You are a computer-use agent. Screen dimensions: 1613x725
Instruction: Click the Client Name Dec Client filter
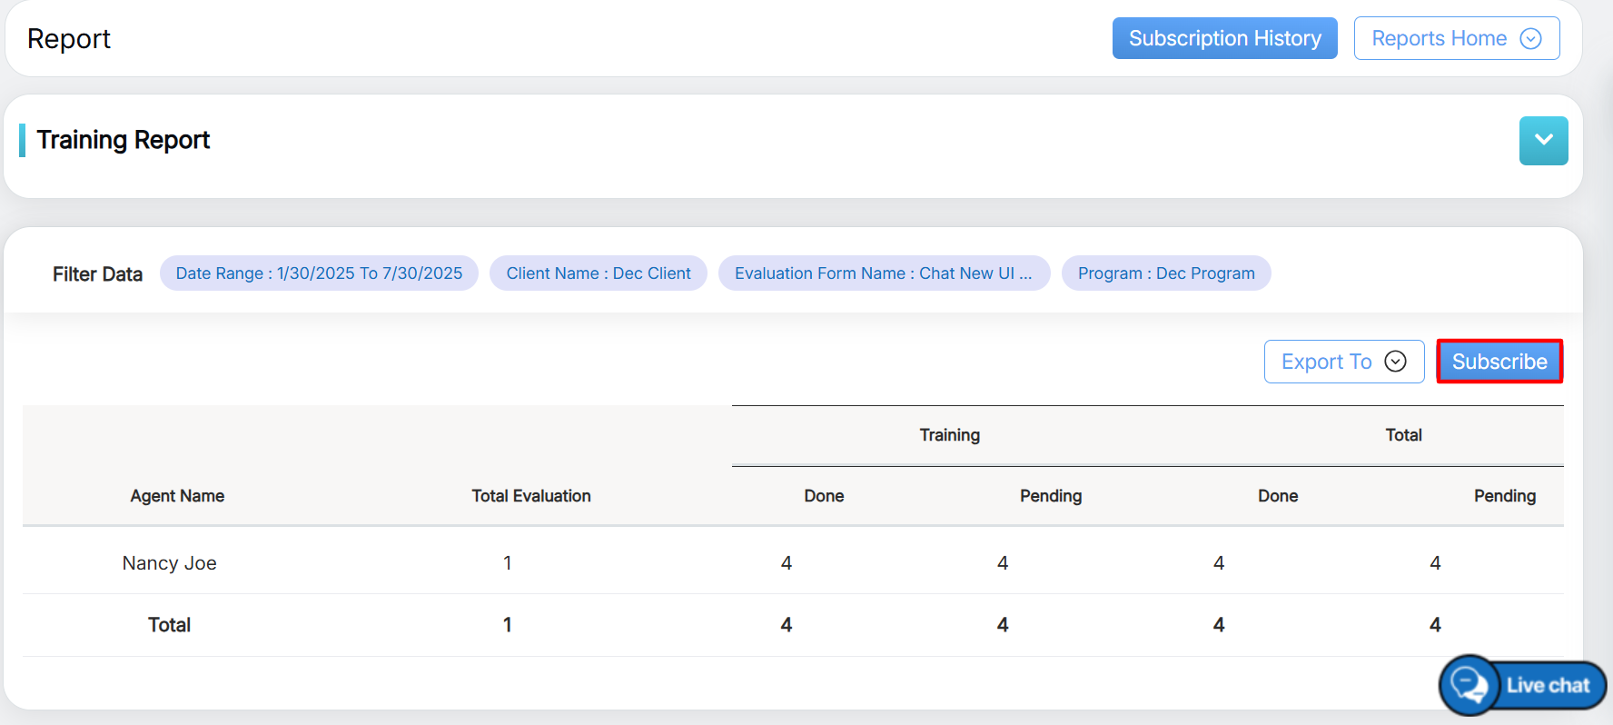[x=598, y=273]
